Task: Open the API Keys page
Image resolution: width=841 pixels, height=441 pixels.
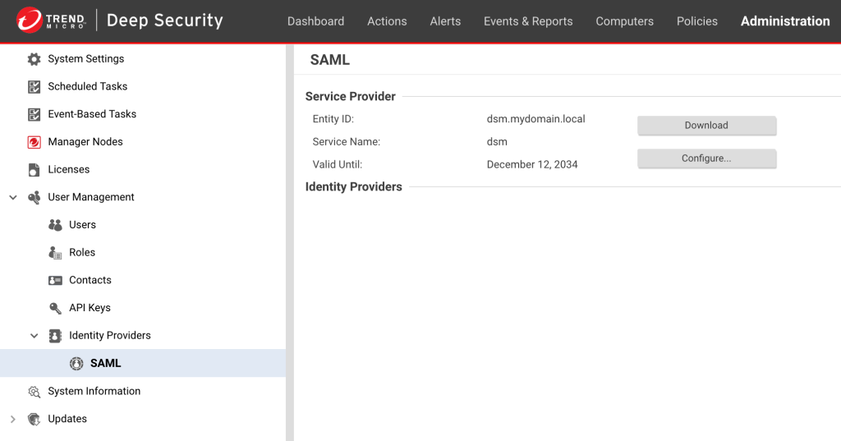Action: [x=90, y=308]
